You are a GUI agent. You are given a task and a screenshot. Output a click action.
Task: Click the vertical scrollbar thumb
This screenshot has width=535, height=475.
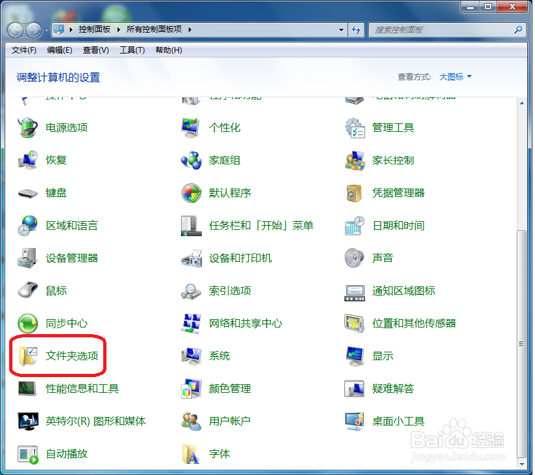tap(521, 343)
